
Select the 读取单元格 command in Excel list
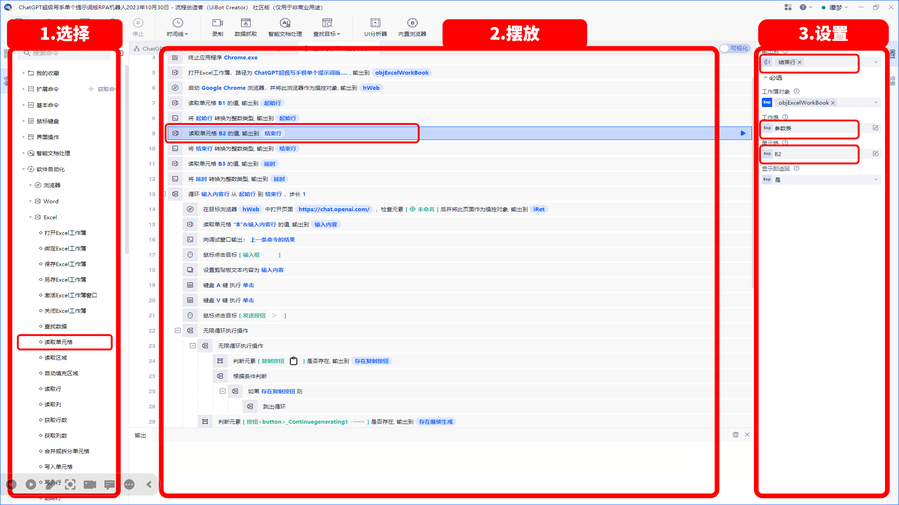pyautogui.click(x=59, y=342)
